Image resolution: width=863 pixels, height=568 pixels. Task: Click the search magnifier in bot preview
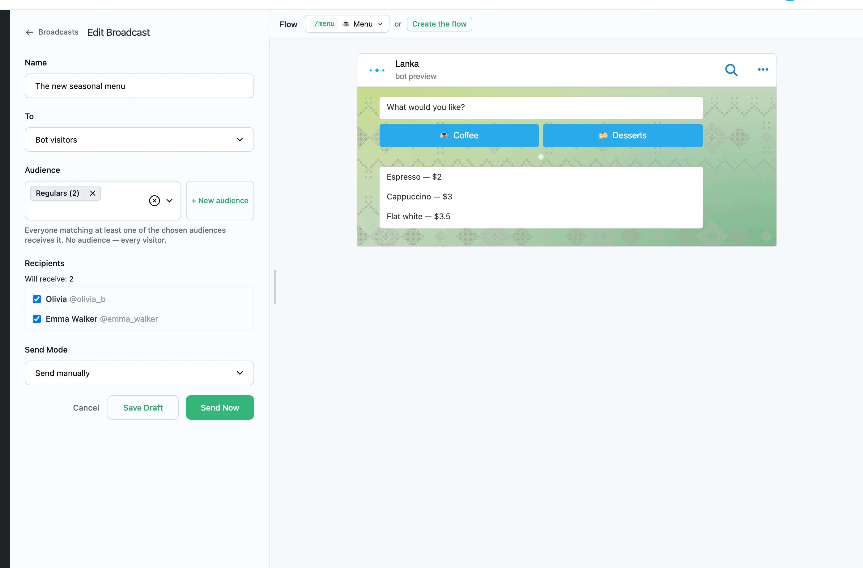click(731, 70)
